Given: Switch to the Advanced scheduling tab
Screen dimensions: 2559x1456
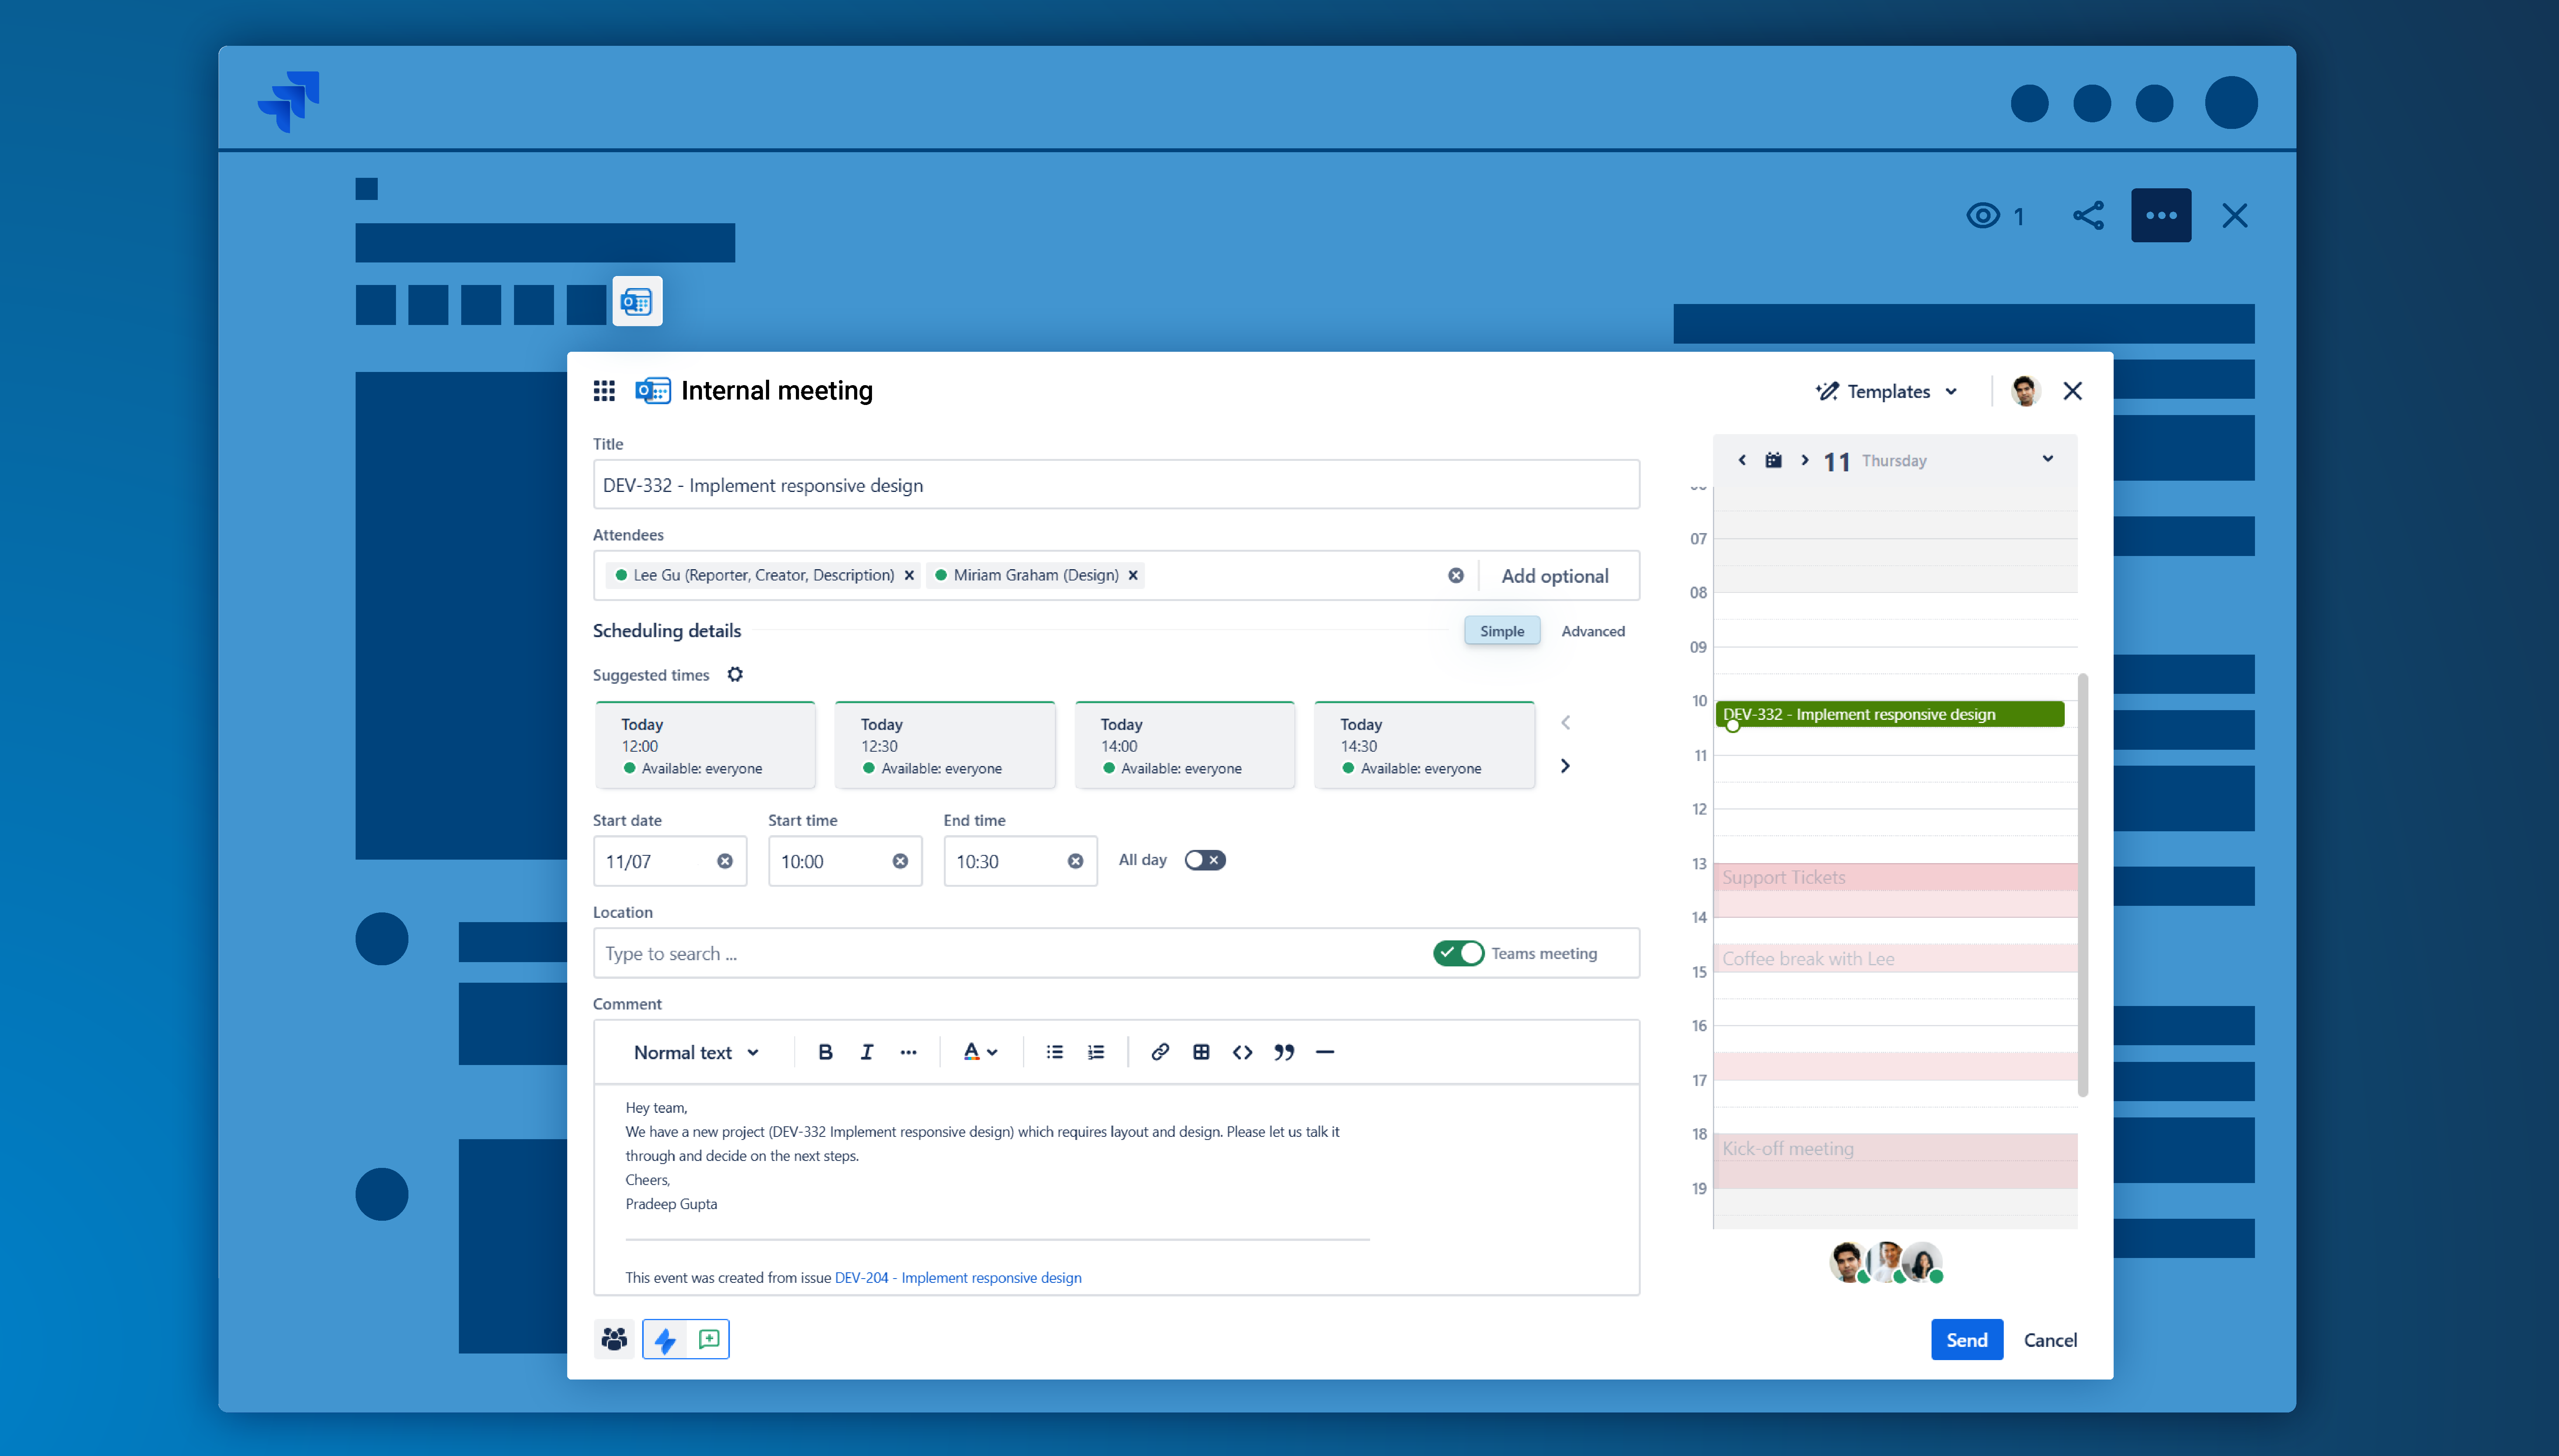Looking at the screenshot, I should [x=1593, y=631].
